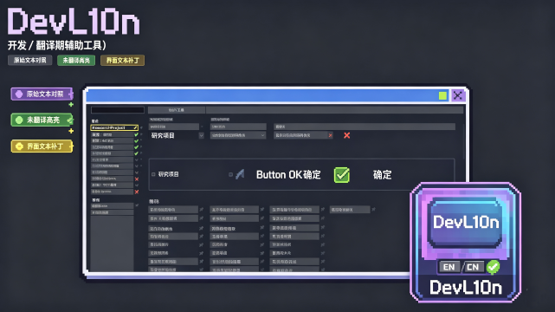Viewport: 555px width, 312px height.
Task: Expand the middle combo box chevron
Action: pos(262,135)
